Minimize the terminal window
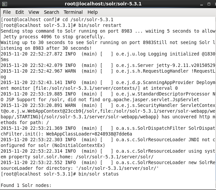The width and height of the screenshot is (216, 190). click(202, 4)
